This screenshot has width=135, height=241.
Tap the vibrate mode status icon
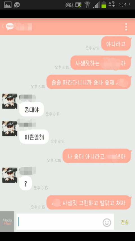69,5
